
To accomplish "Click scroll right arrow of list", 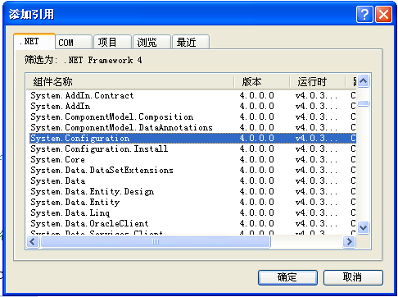I will [349, 242].
